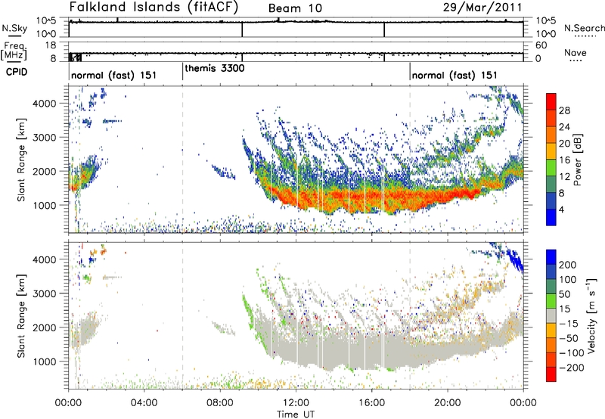The width and height of the screenshot is (605, 419).
Task: Pick the red bottom segment of the Velocity colorbar
Action: coord(551,374)
